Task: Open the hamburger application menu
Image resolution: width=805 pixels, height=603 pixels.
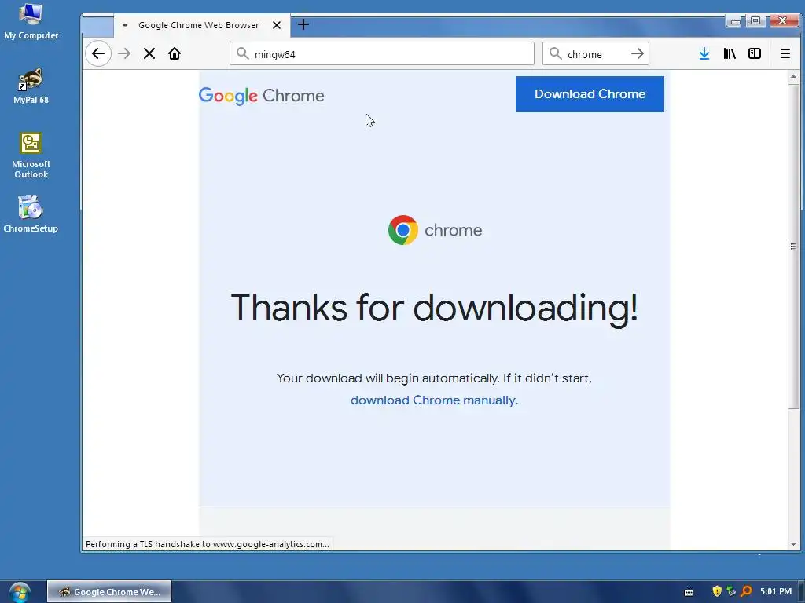Action: click(x=785, y=54)
